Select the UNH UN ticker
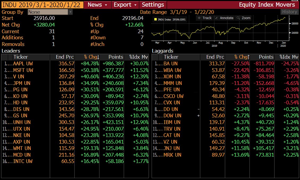The image size is (300, 180). (x=22, y=122)
